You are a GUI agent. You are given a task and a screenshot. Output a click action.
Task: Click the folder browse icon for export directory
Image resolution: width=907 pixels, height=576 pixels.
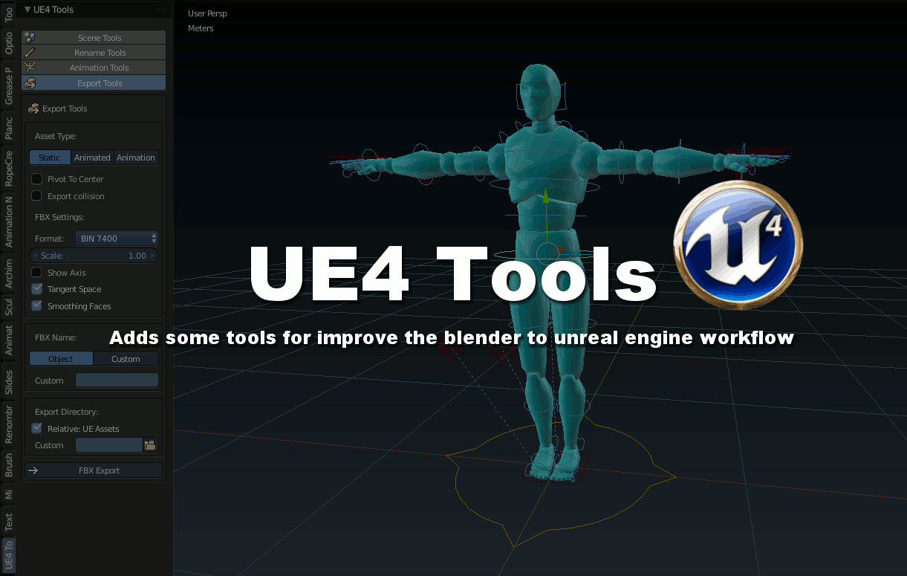click(x=150, y=445)
